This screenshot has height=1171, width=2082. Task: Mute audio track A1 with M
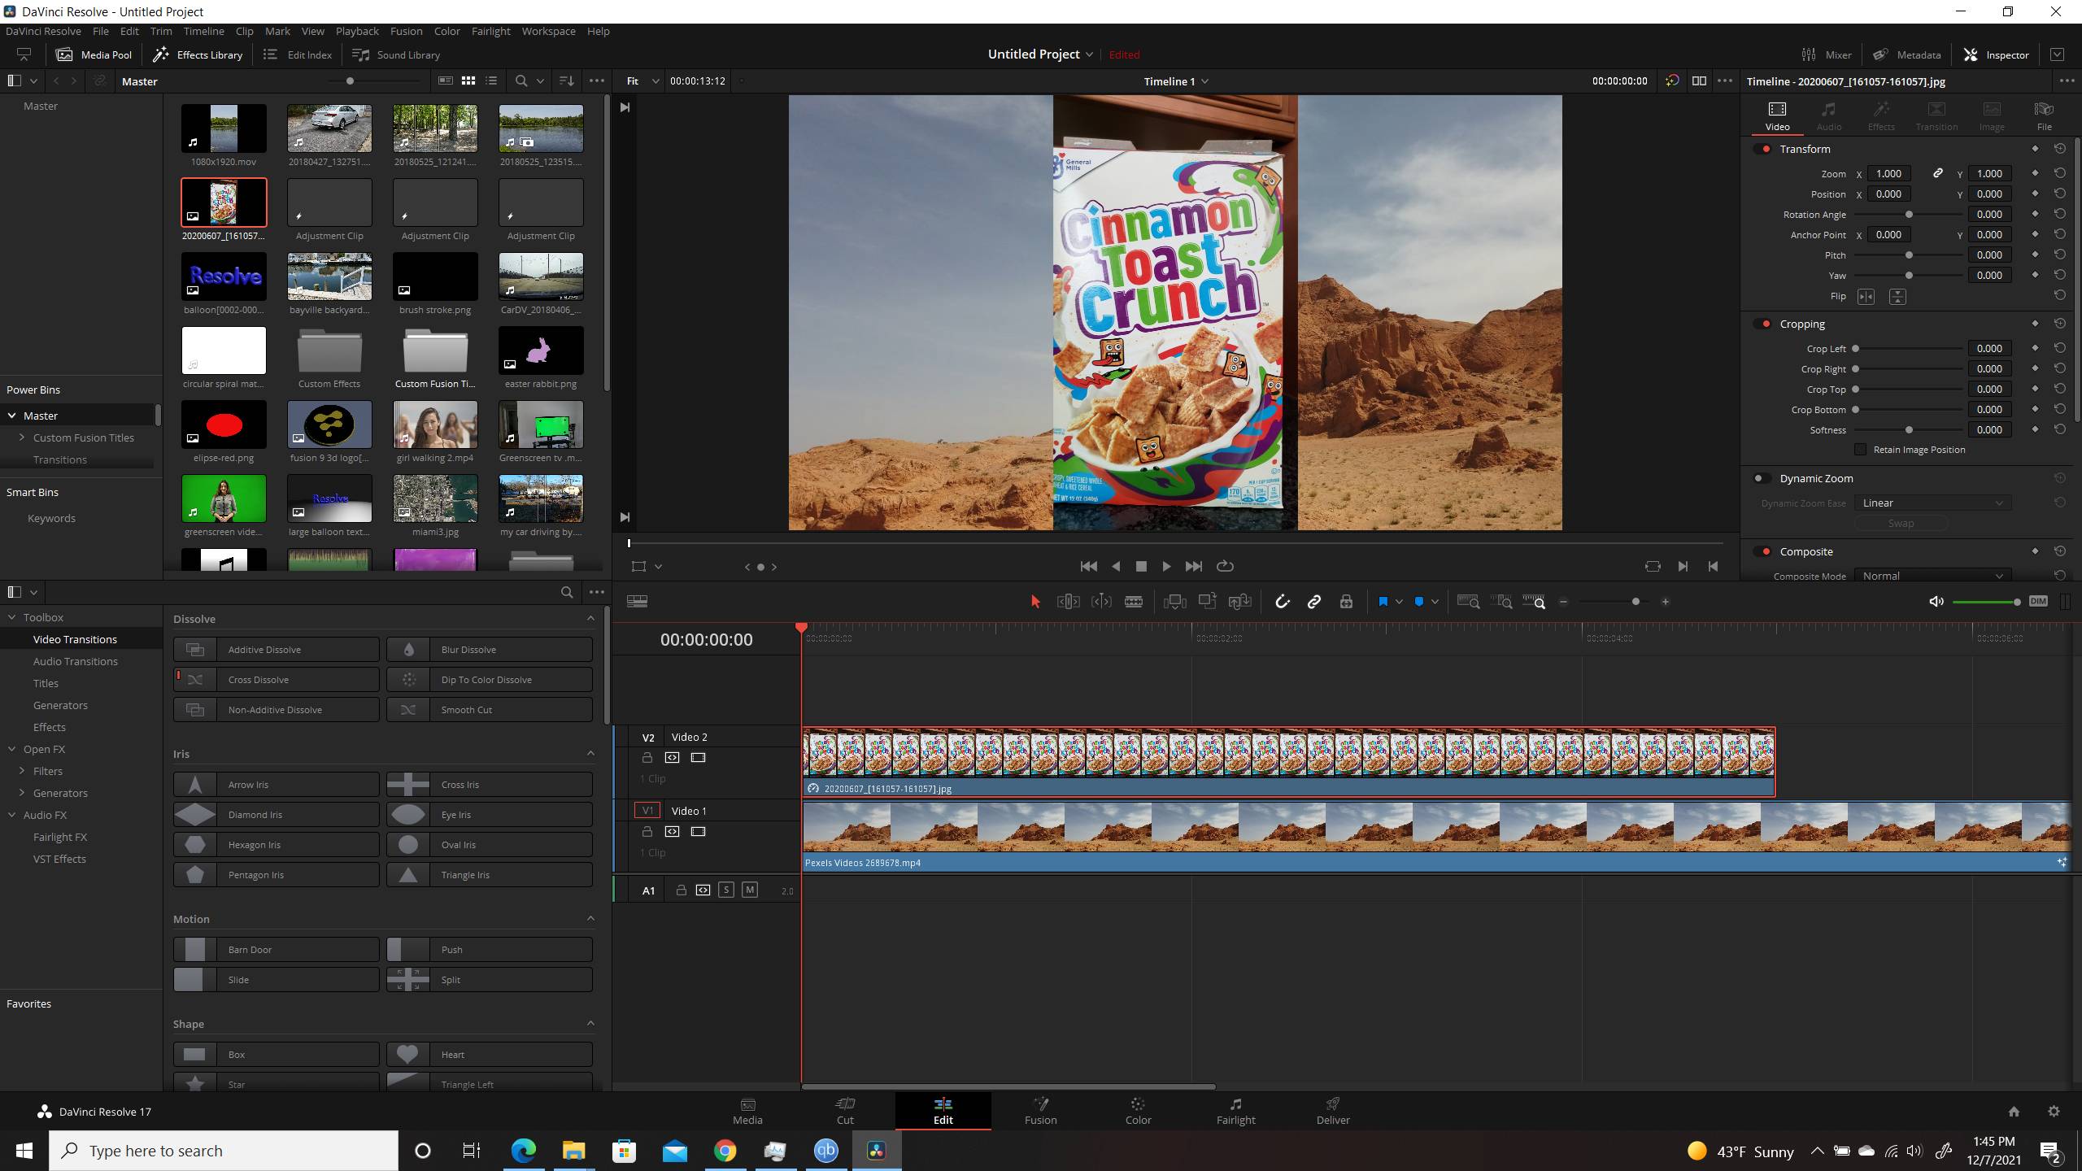pos(750,890)
